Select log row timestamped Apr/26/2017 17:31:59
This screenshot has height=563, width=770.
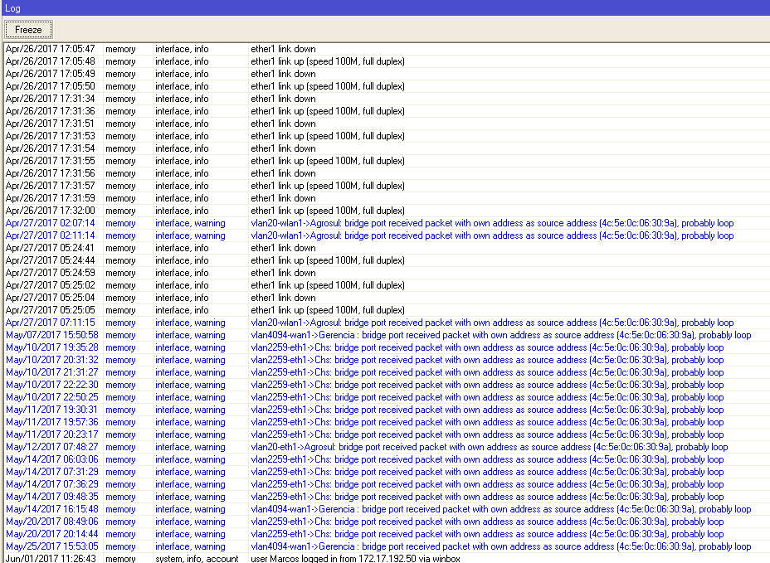387,198
